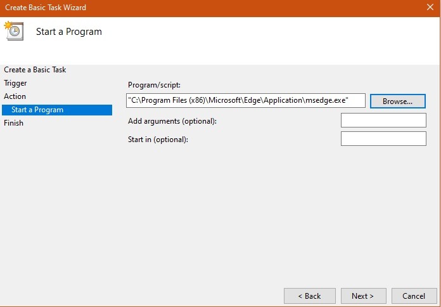Select the Trigger step in sidebar

tap(15, 83)
